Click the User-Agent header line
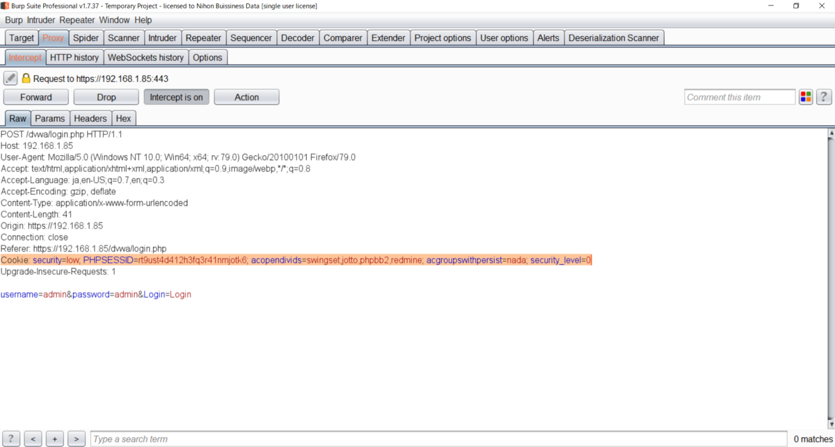The width and height of the screenshot is (835, 447). point(178,157)
